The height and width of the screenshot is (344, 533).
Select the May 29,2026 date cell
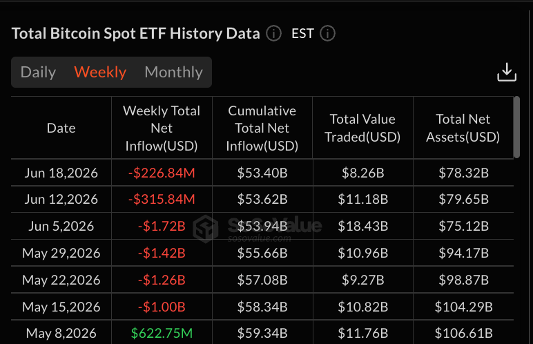[61, 253]
